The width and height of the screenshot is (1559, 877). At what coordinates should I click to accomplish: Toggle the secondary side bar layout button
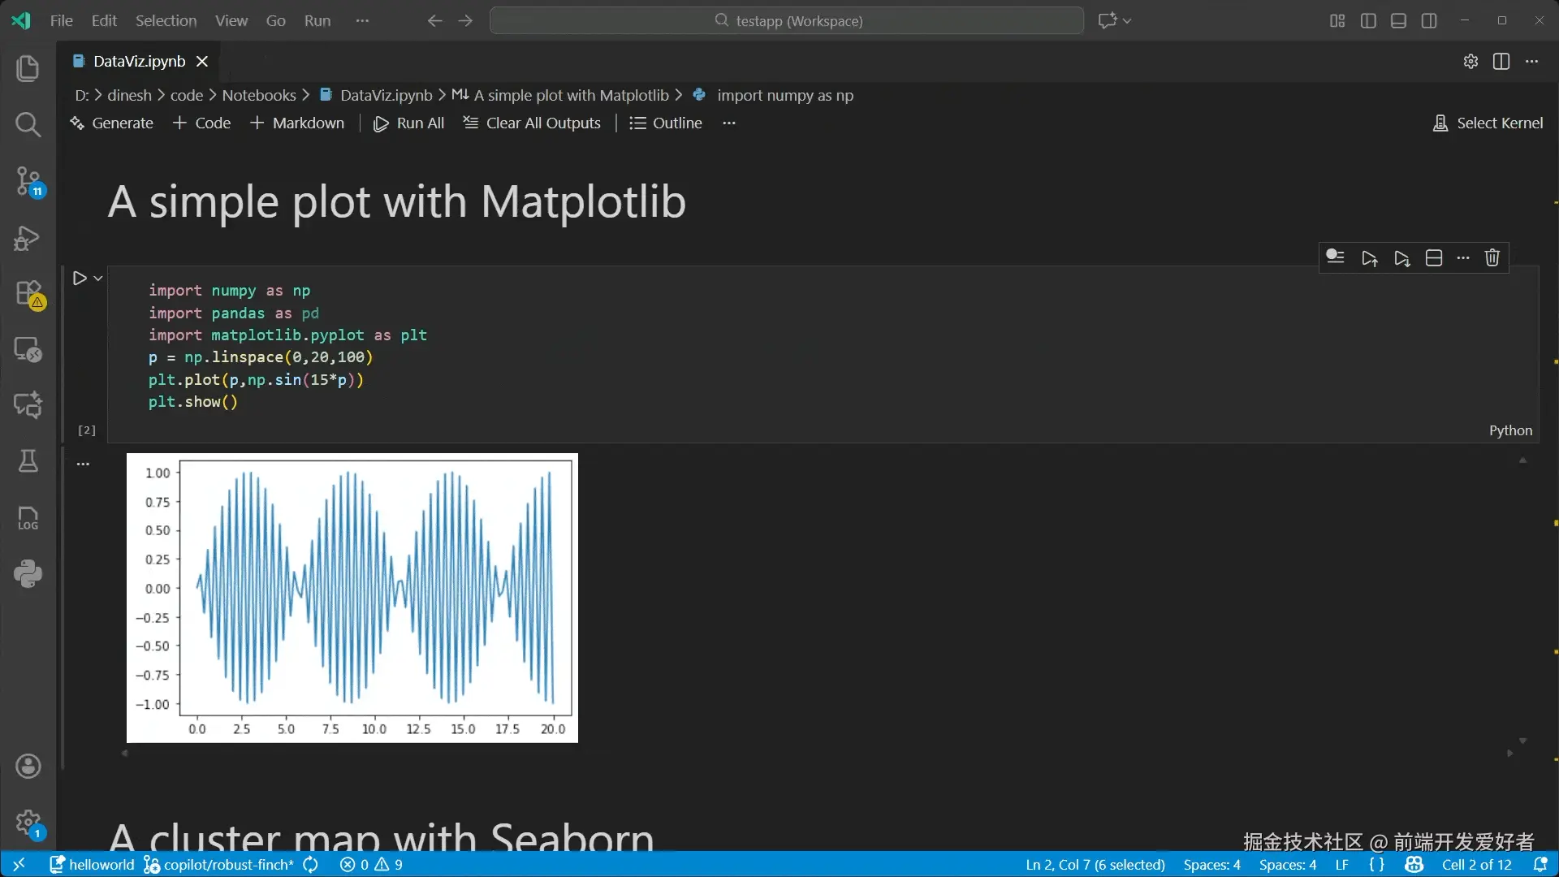click(1429, 21)
